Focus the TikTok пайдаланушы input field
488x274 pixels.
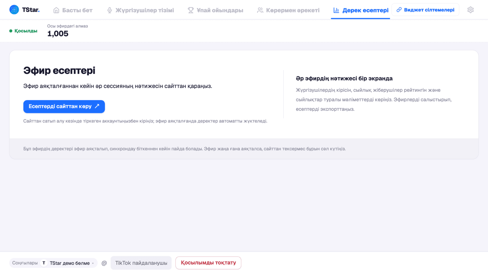(x=141, y=263)
